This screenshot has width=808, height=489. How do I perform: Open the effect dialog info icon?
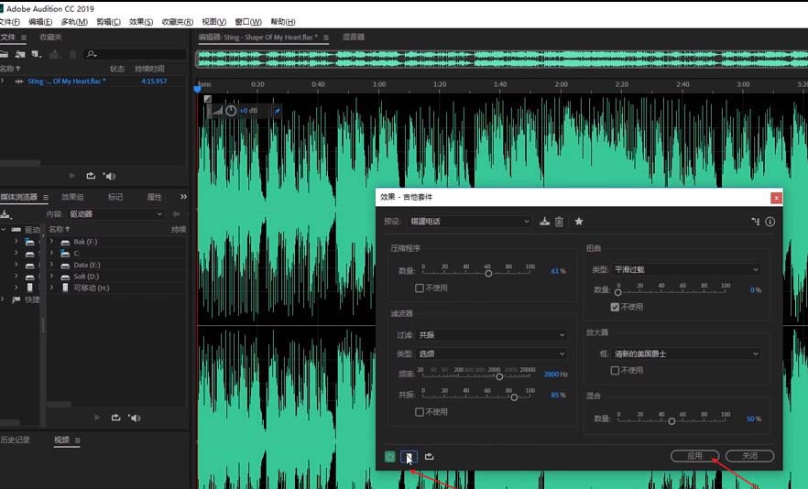click(770, 222)
